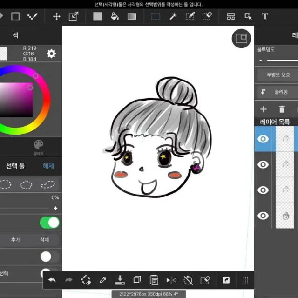Click the hue ring color wheel
This screenshot has height=298, width=298.
pyautogui.click(x=47, y=100)
